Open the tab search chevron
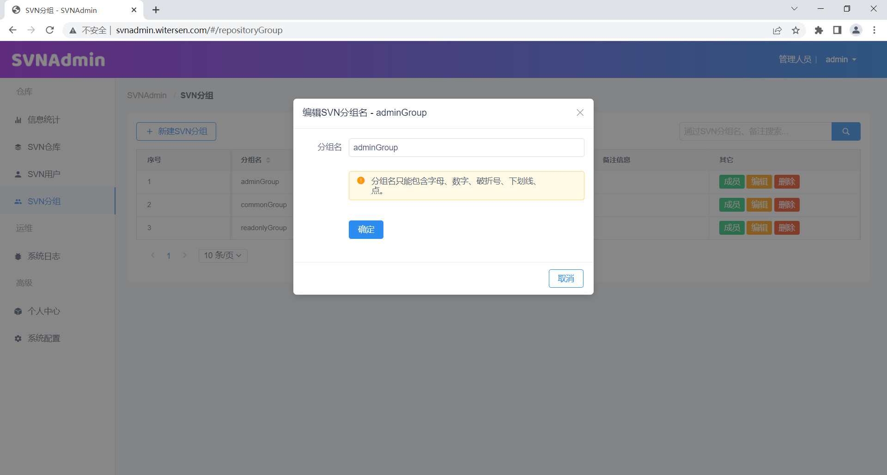This screenshot has width=887, height=475. pyautogui.click(x=794, y=9)
